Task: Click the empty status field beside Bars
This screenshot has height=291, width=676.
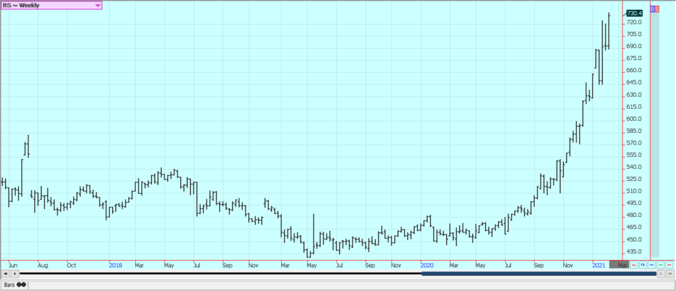Action: [351, 284]
